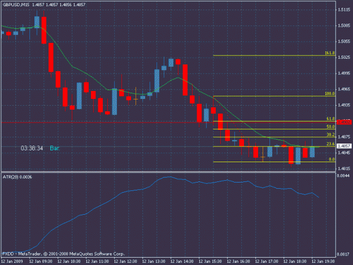Click the 12 Jan 09:30 time label

41,262
